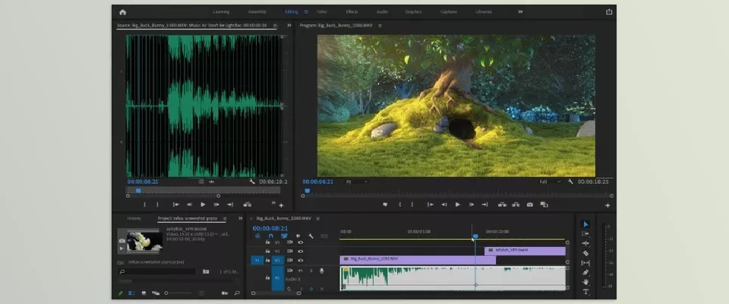Screen dimensions: 729x304
Task: Open the Full playback resolution dropdown
Action: tap(550, 182)
